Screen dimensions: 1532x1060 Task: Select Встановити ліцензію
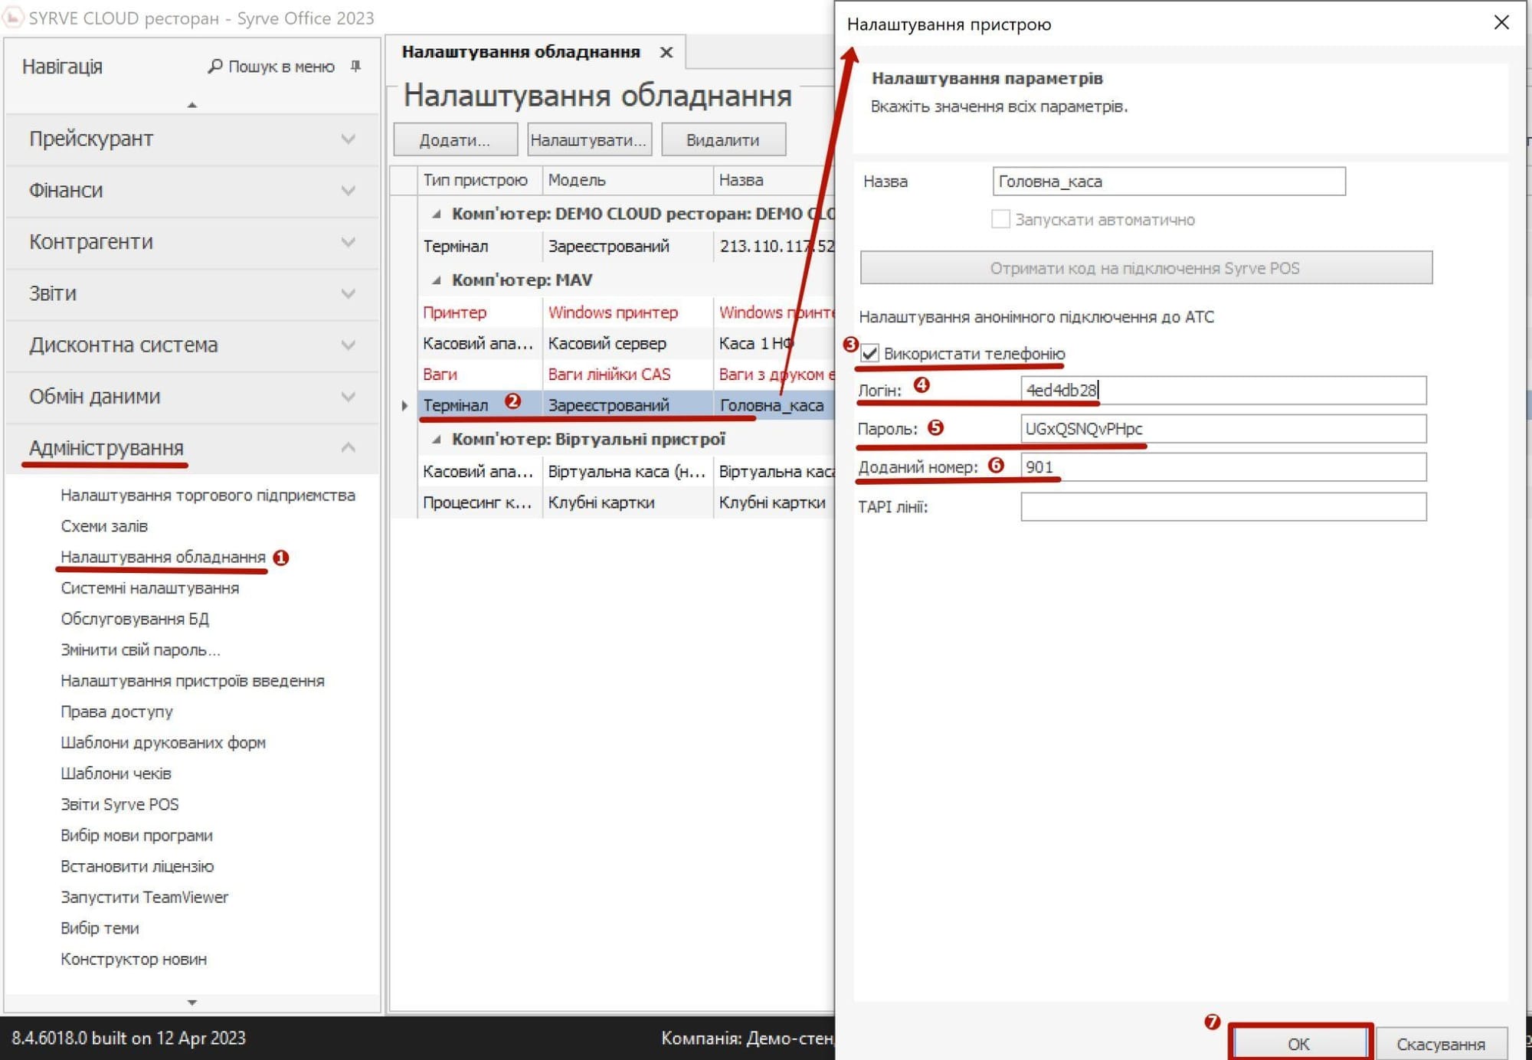click(x=137, y=866)
